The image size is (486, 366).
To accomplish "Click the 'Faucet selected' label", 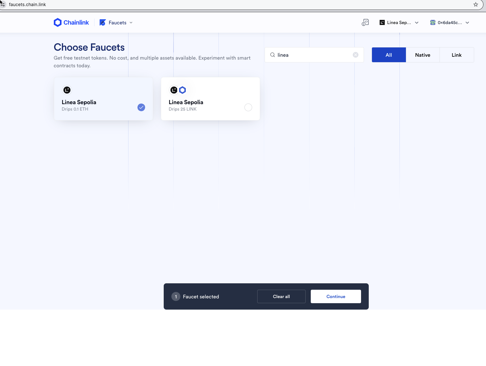I will (x=201, y=297).
